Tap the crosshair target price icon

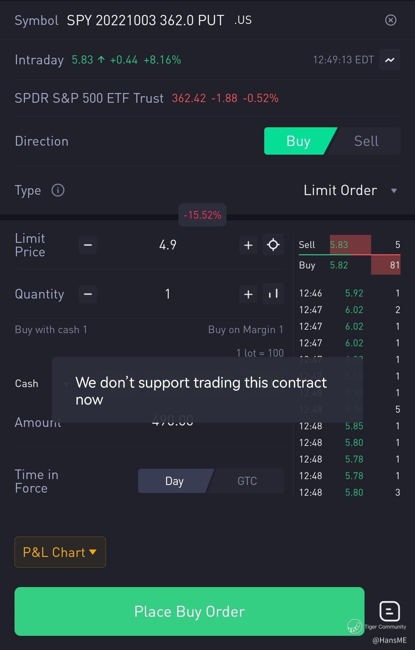[x=273, y=245]
